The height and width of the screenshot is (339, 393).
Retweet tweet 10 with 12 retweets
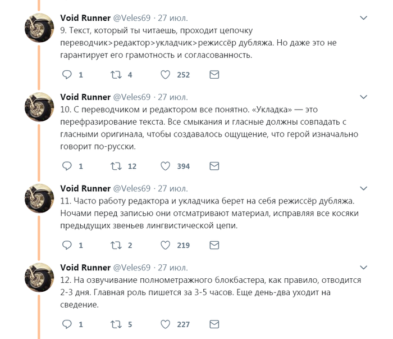(116, 166)
